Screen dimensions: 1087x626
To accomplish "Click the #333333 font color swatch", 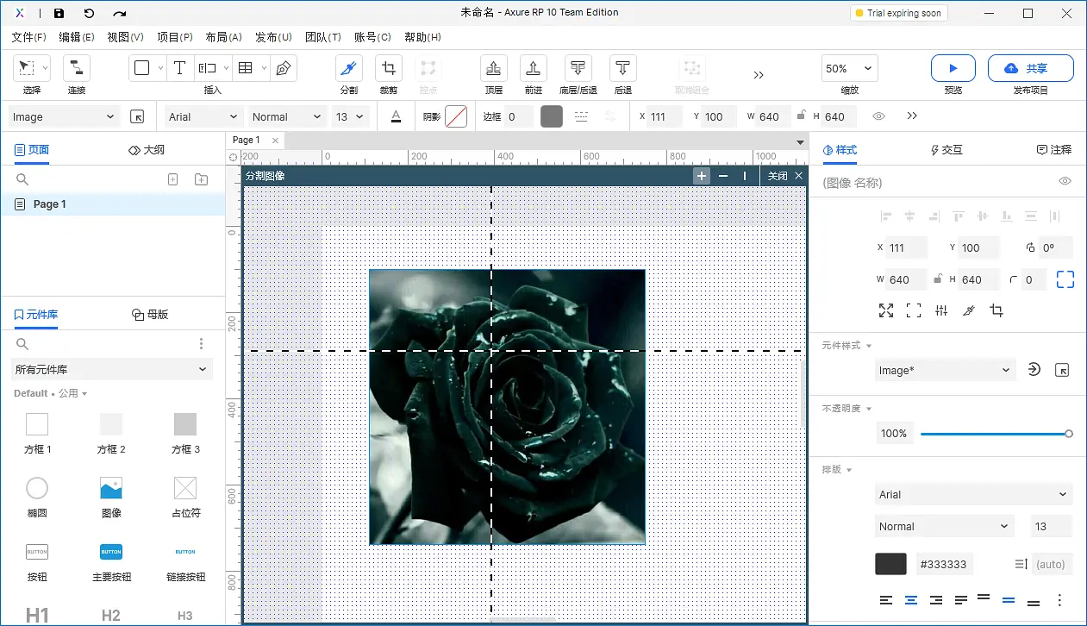I will [890, 563].
